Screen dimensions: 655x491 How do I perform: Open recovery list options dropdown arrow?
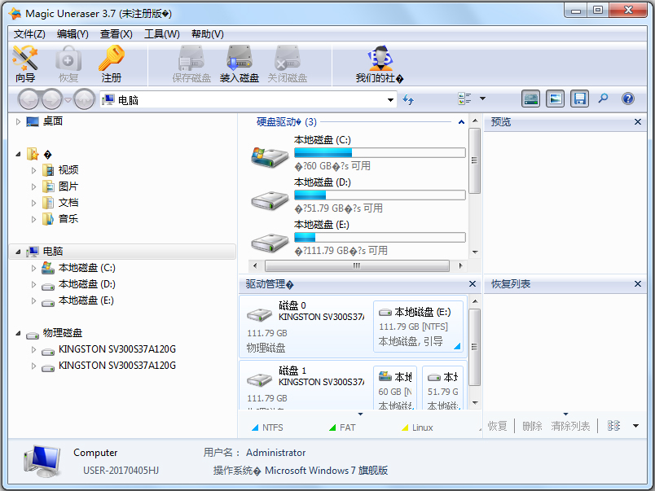pos(635,426)
